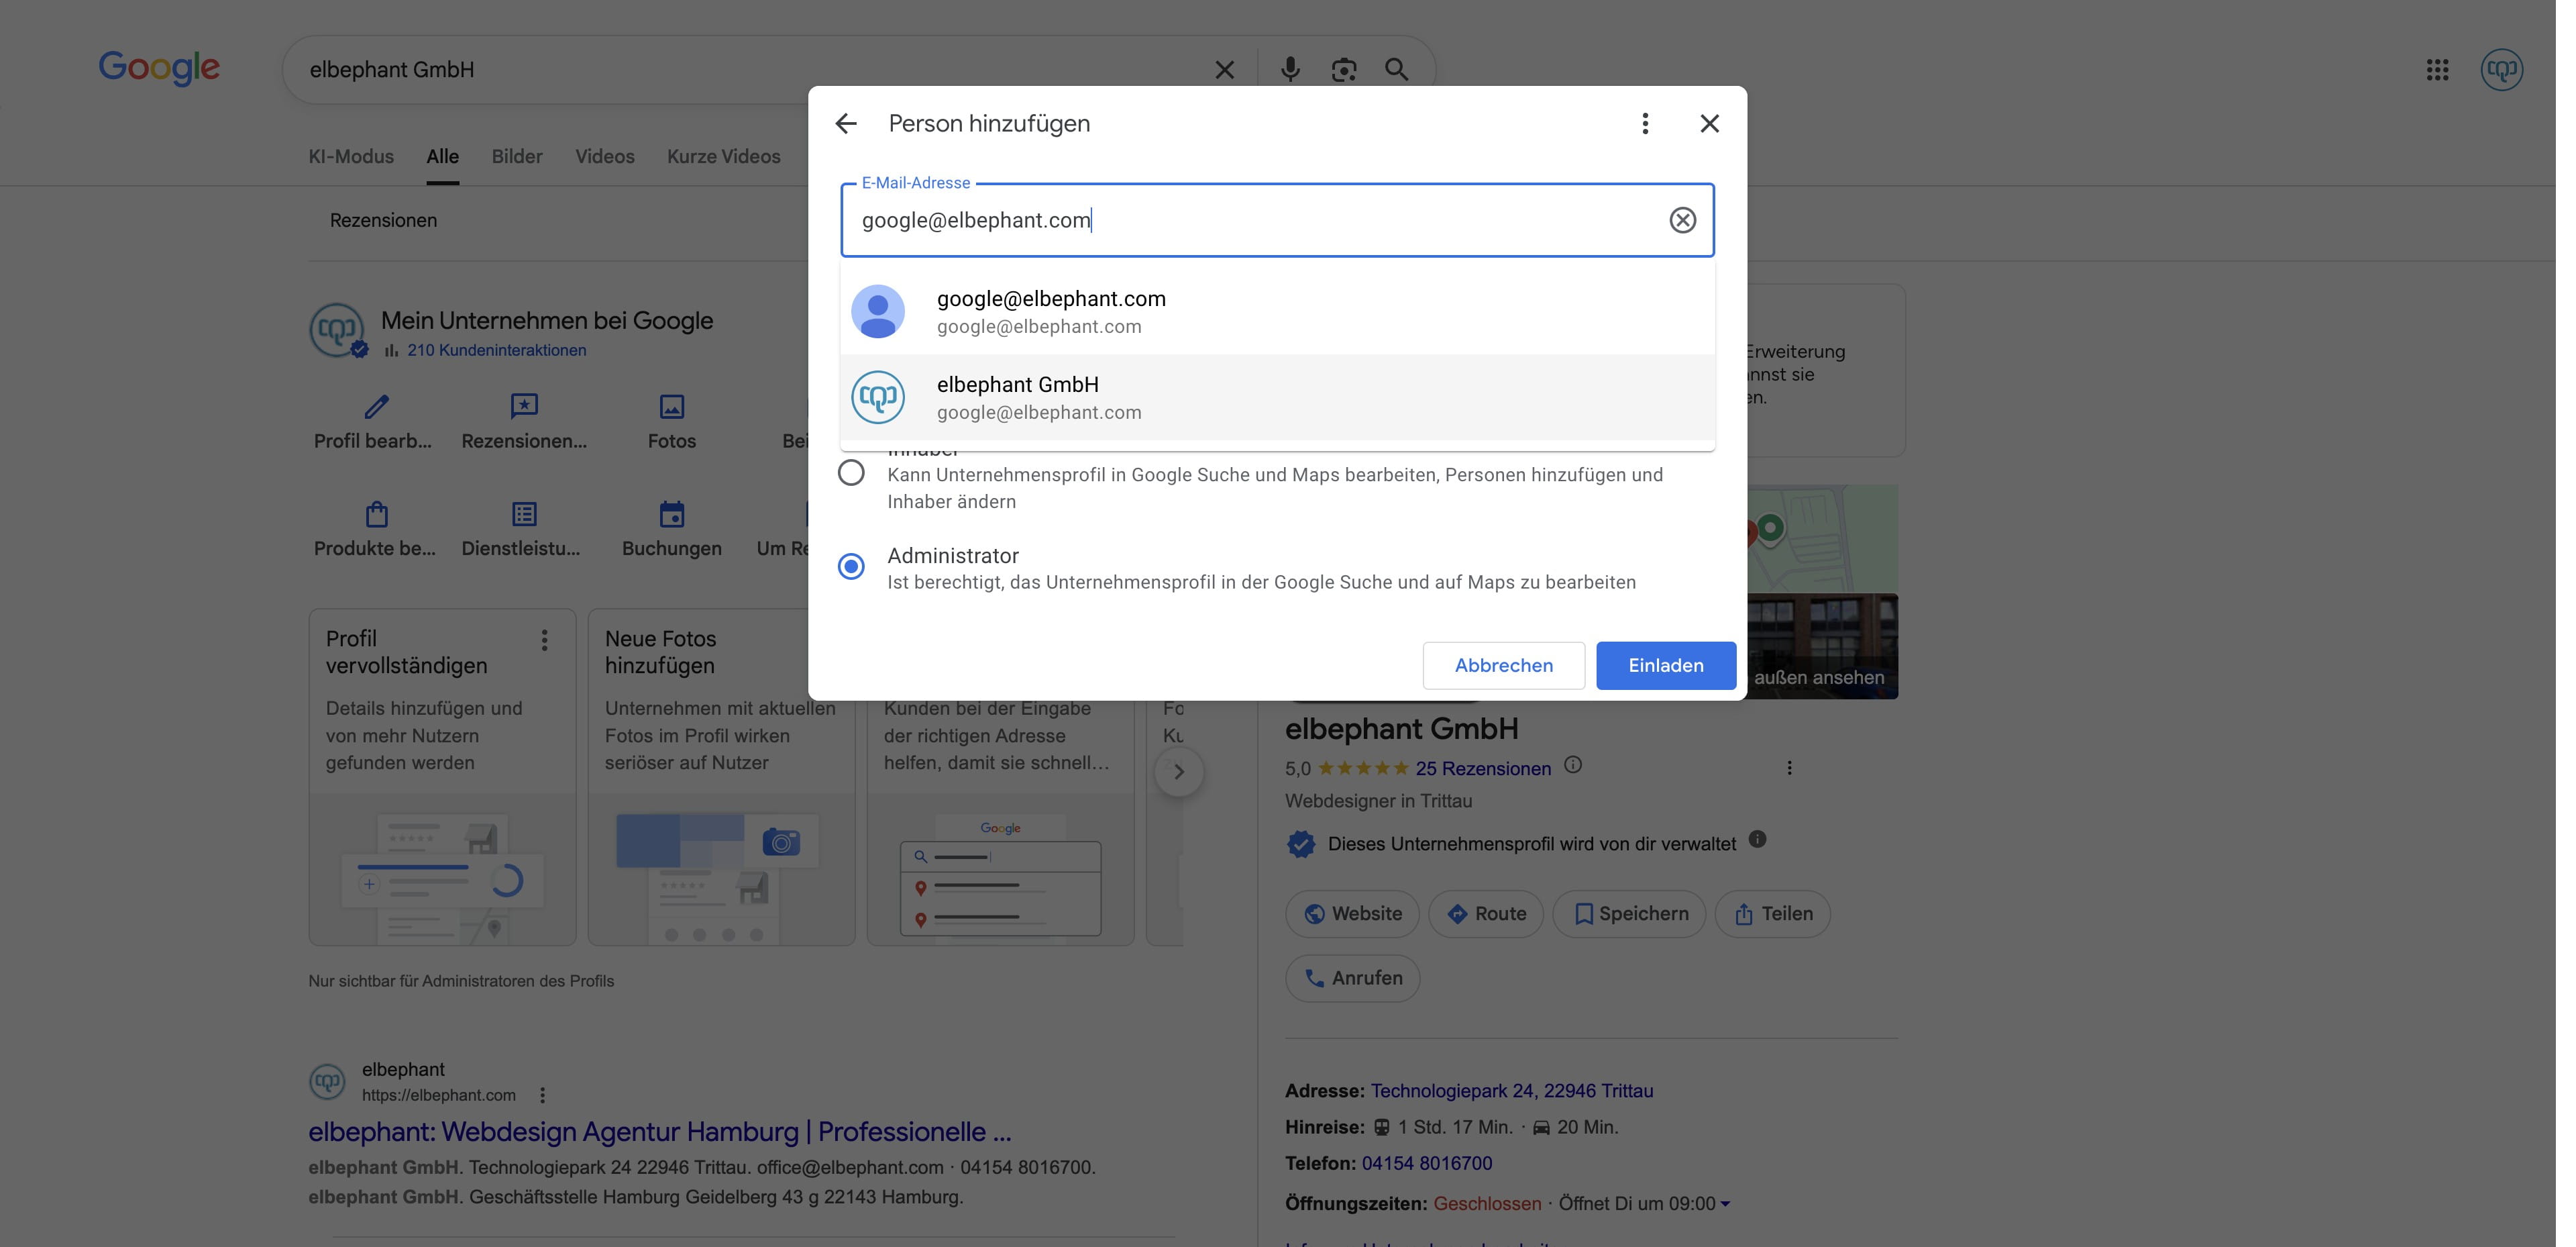Close the Person hinzufügen dialog
The height and width of the screenshot is (1247, 2576).
tap(1709, 123)
